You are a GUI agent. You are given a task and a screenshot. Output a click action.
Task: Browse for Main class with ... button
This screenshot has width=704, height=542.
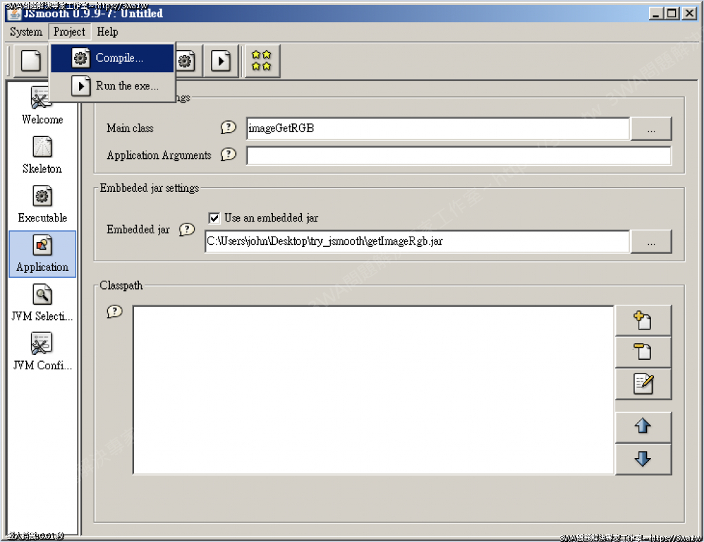click(x=650, y=129)
